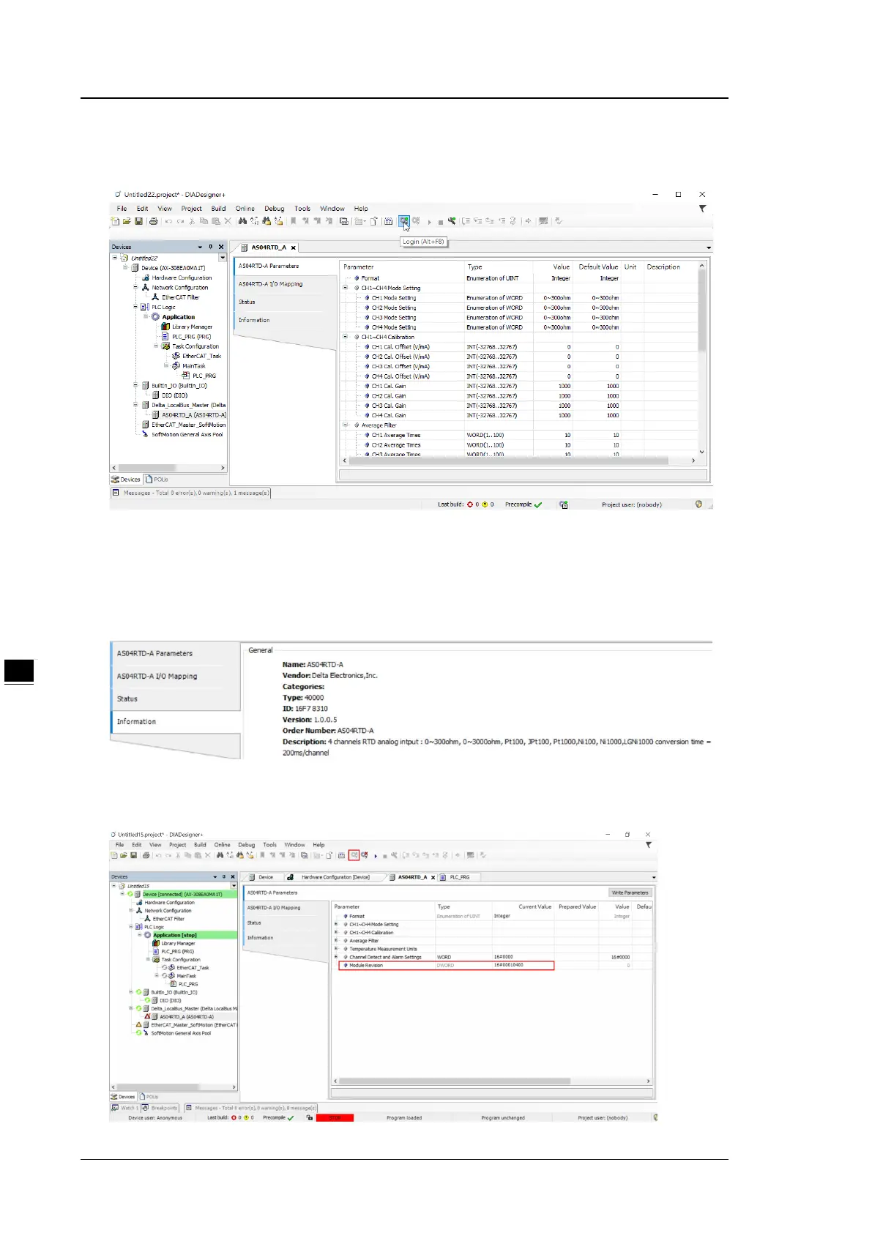
Task: Click the Write Parameters button
Action: click(630, 893)
